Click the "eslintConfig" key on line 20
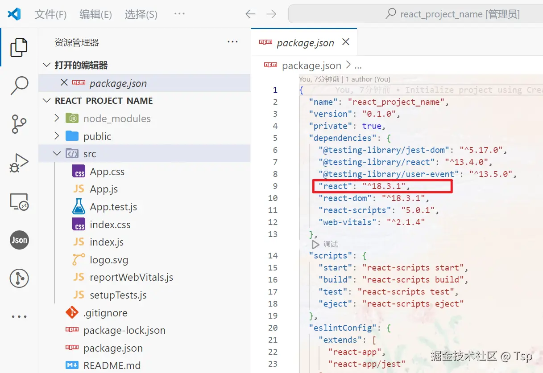The image size is (543, 373). pos(343,328)
